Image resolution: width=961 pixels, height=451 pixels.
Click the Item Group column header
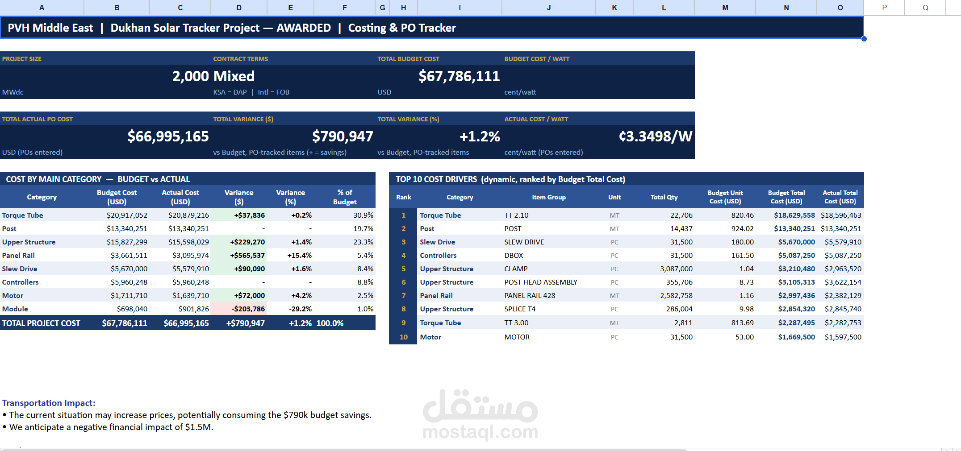click(x=549, y=197)
